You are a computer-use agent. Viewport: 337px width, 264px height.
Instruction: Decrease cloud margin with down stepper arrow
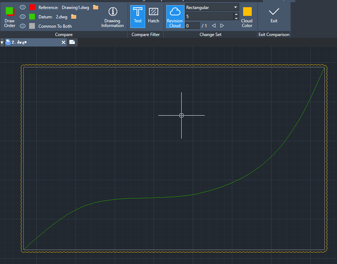(x=236, y=18)
